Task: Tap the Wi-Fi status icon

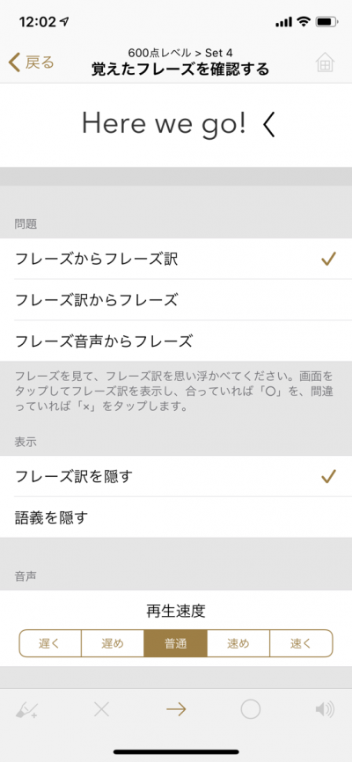Action: 304,21
